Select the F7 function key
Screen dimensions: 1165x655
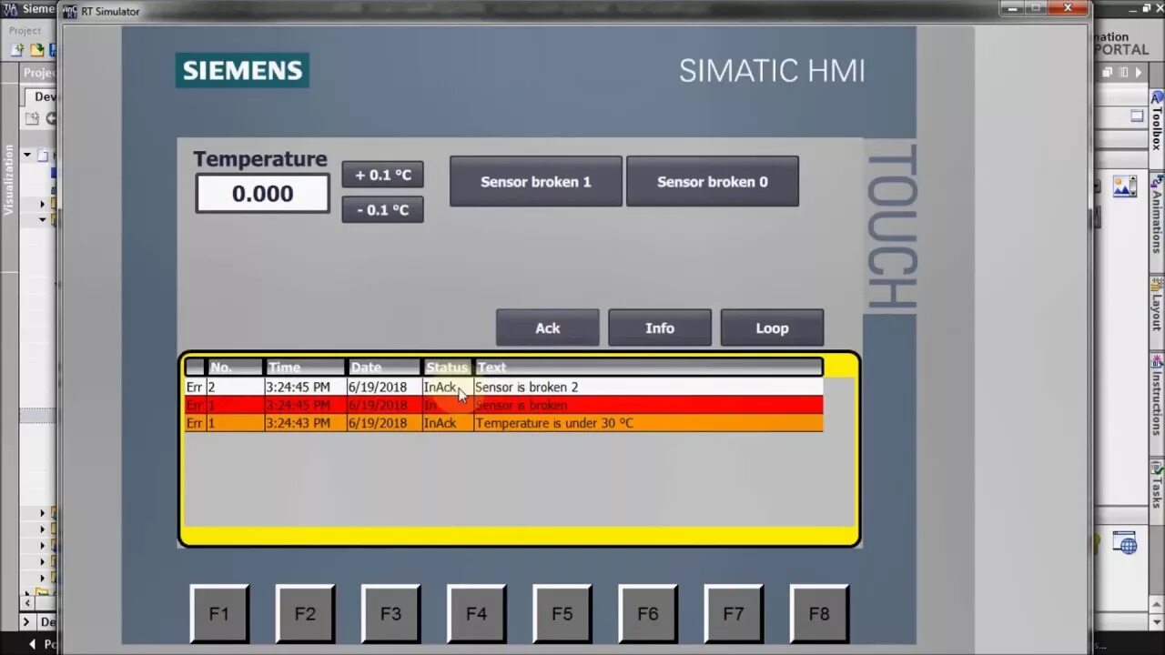733,614
